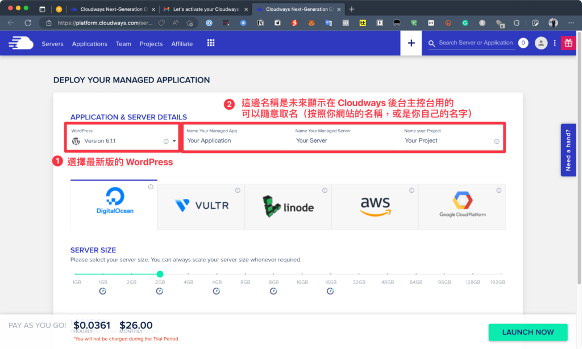Select the Linode provider

pos(288,206)
